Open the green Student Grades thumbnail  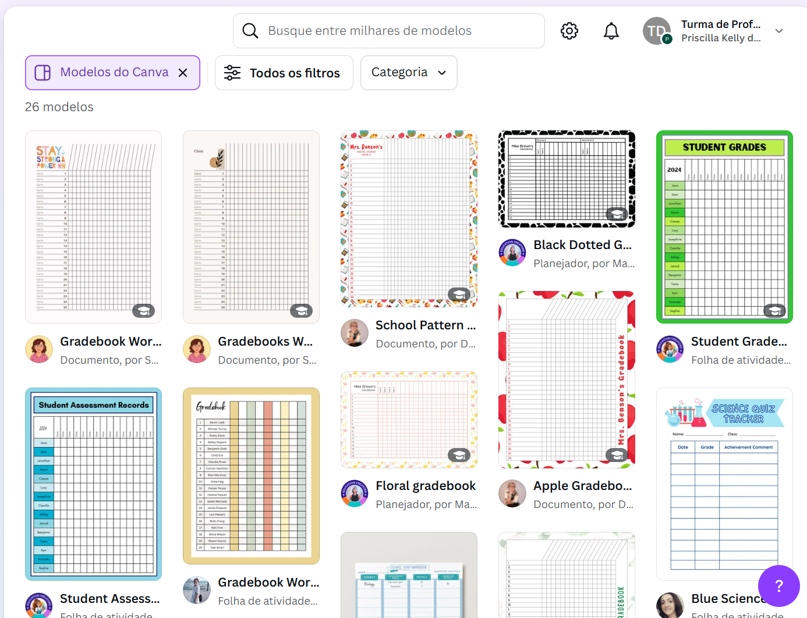point(725,227)
